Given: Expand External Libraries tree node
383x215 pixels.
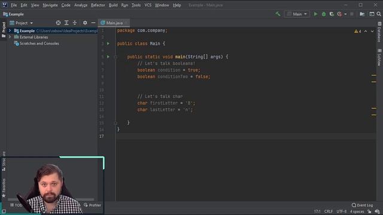Looking at the screenshot, I should pos(10,37).
